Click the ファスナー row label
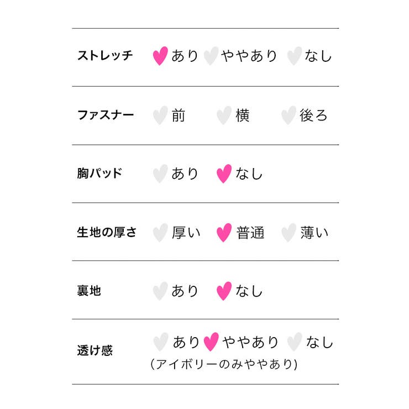409x409 pixels. (x=105, y=116)
